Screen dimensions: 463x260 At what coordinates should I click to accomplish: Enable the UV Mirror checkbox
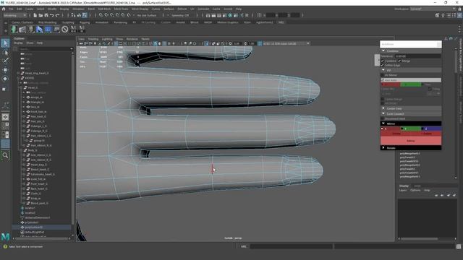(383, 75)
